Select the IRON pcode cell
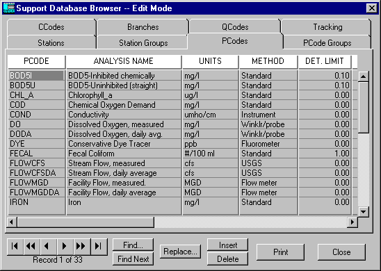 click(x=36, y=202)
